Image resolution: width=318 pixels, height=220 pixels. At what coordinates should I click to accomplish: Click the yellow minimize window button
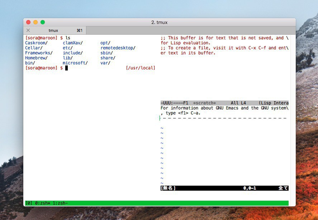pyautogui.click(x=35, y=22)
